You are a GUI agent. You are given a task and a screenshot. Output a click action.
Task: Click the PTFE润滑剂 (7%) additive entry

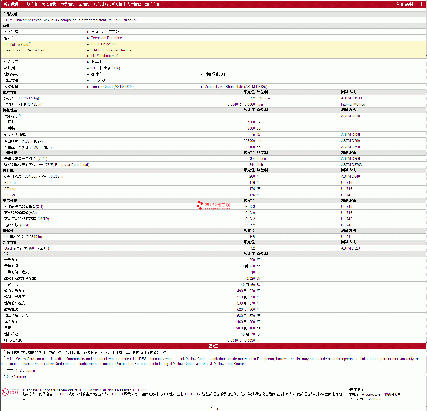click(x=105, y=68)
